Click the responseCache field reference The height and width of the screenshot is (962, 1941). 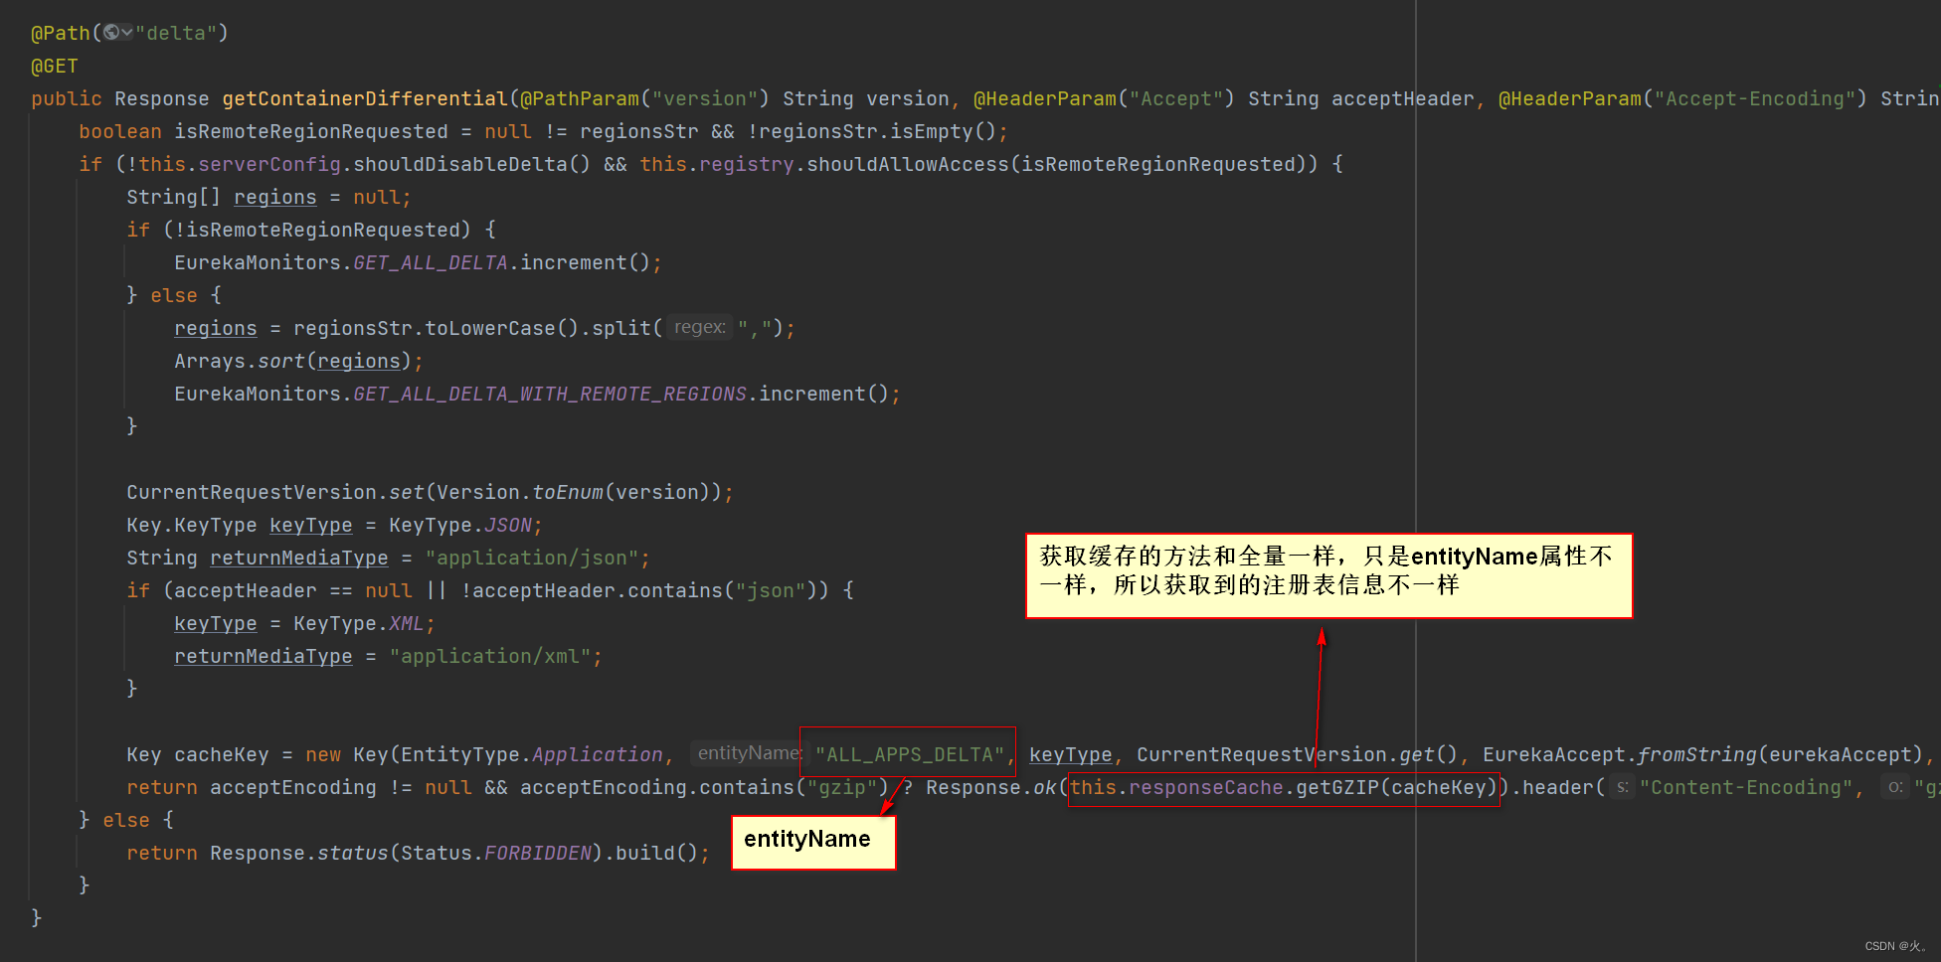coord(1206,787)
